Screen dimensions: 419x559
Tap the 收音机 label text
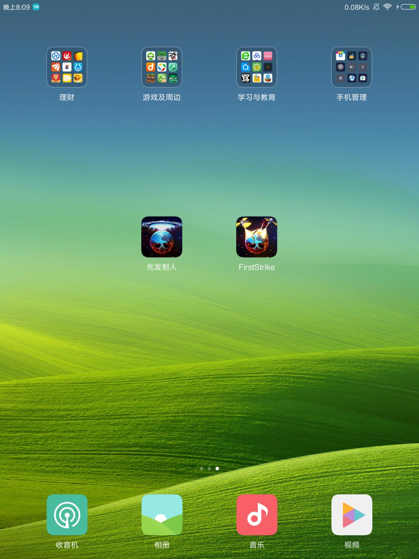click(67, 545)
